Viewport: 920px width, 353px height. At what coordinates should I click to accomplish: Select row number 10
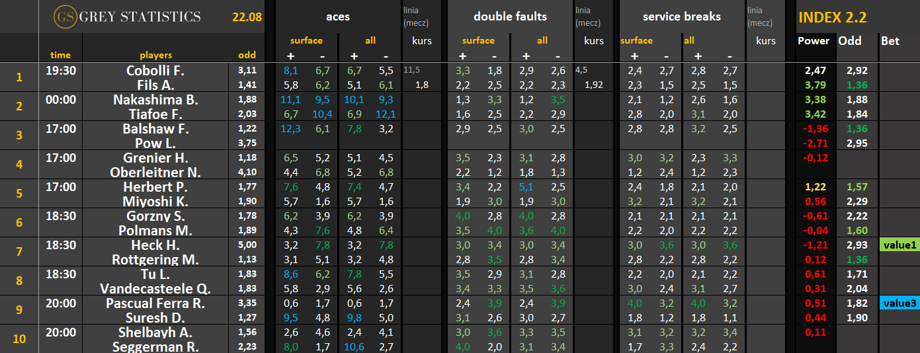click(19, 339)
